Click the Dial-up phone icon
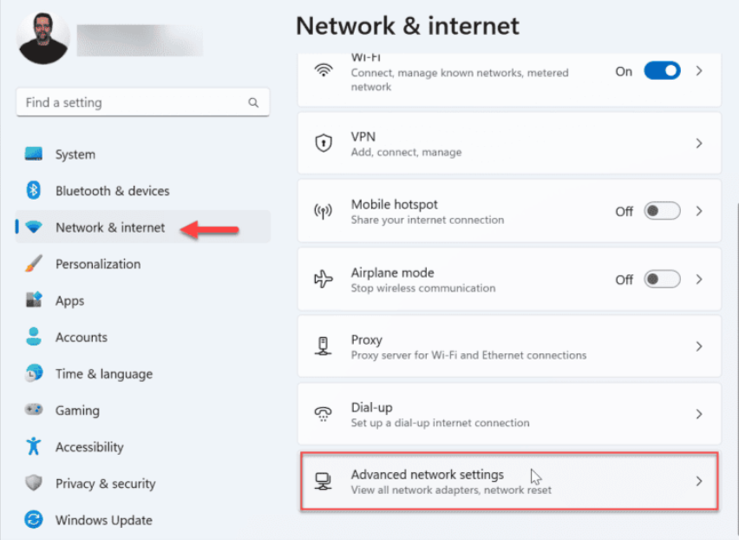739x540 pixels. point(323,414)
